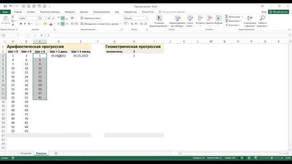Click the font color A icon
The image size is (292, 164).
coord(51,24)
